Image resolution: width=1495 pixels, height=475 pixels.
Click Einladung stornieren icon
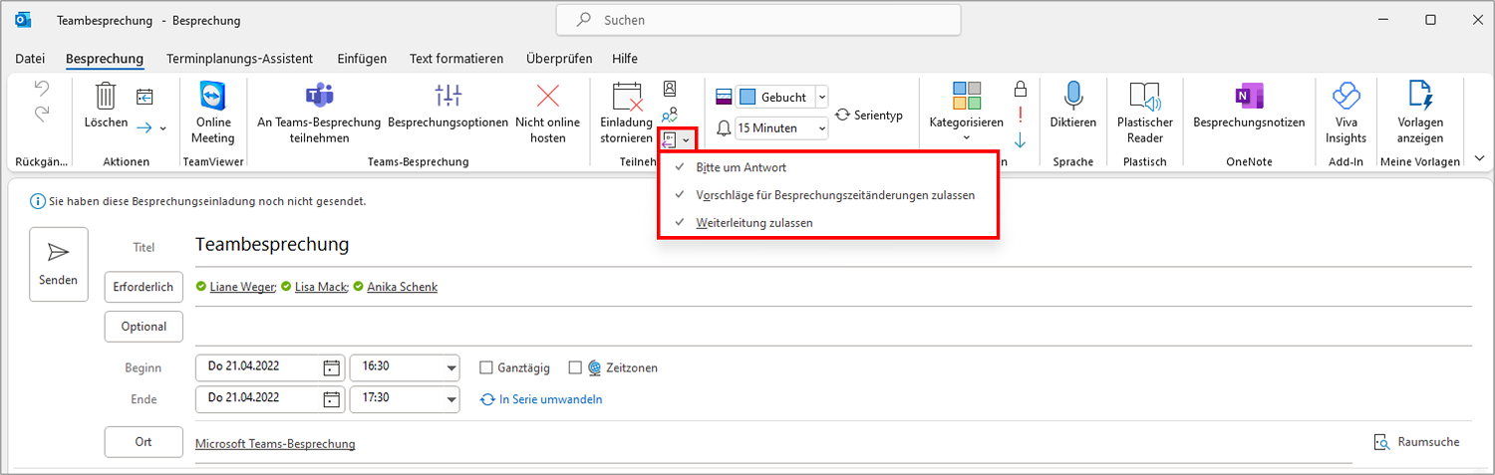[x=626, y=97]
